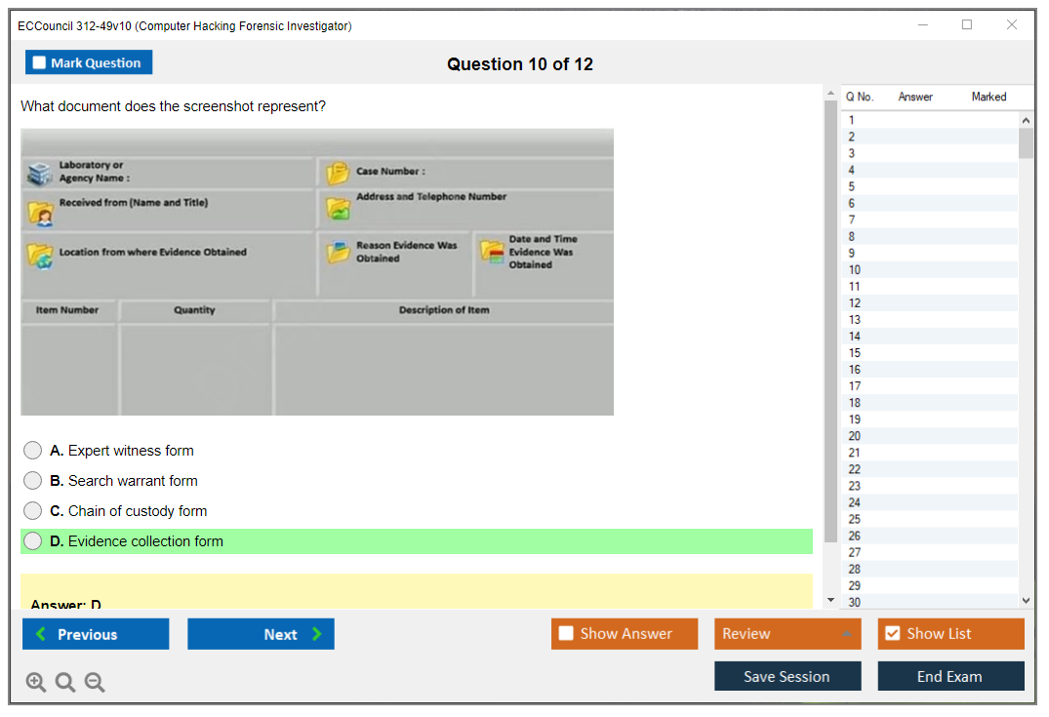Click the Case Number folder icon
Image resolution: width=1049 pixels, height=717 pixels.
[x=338, y=174]
